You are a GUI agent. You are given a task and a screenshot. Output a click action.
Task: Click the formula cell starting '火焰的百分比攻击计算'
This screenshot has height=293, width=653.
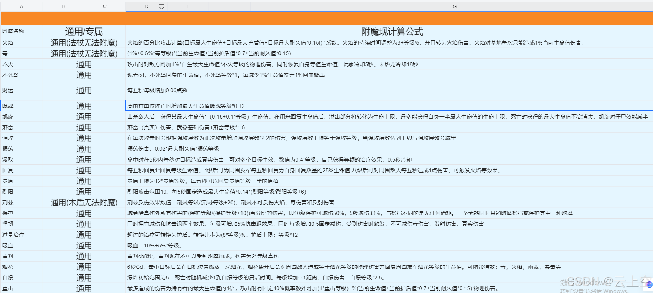(x=389, y=42)
